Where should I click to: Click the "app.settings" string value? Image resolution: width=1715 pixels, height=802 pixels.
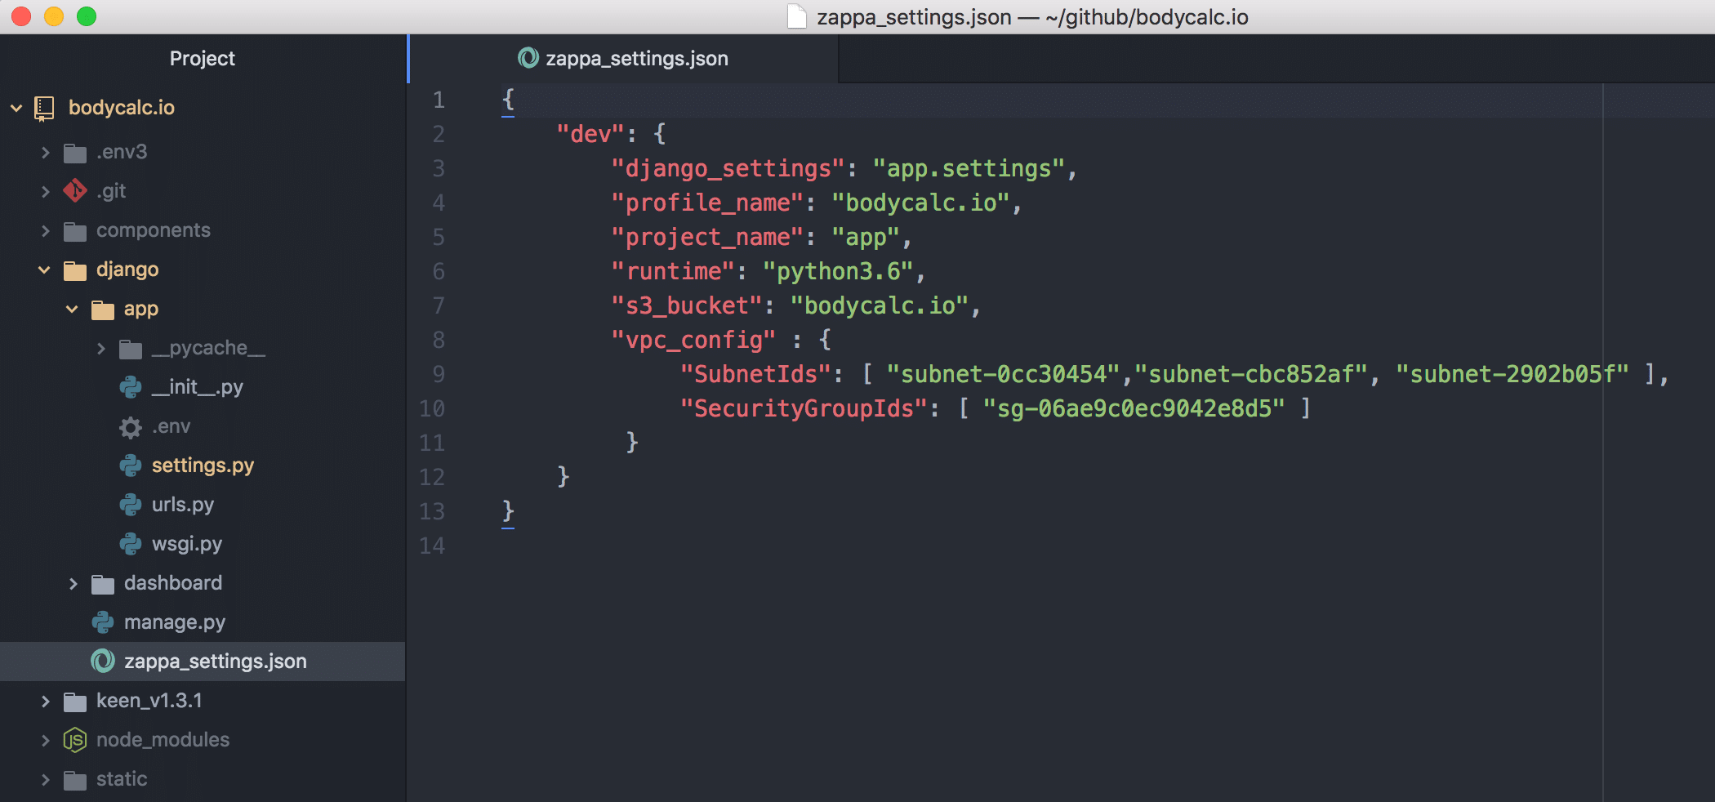[x=969, y=168]
